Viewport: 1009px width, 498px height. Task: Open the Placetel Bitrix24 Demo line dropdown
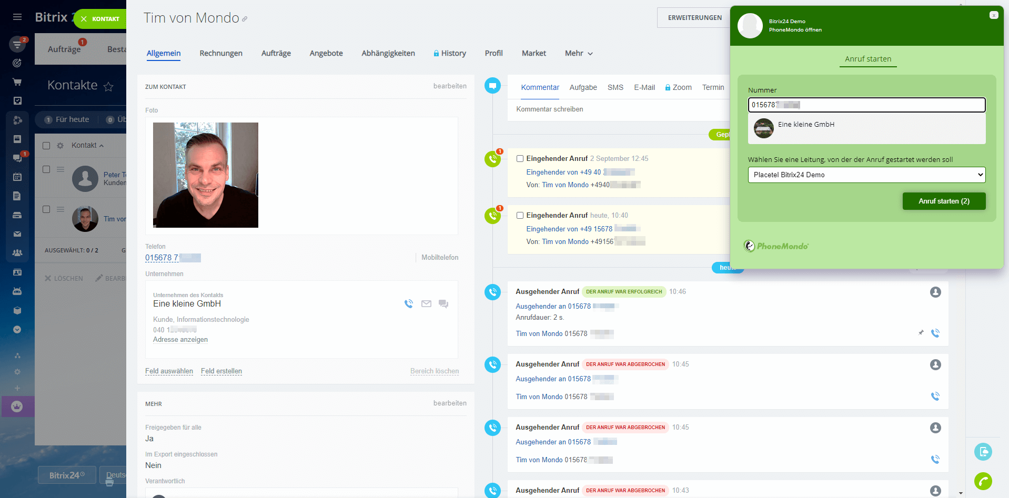[866, 175]
